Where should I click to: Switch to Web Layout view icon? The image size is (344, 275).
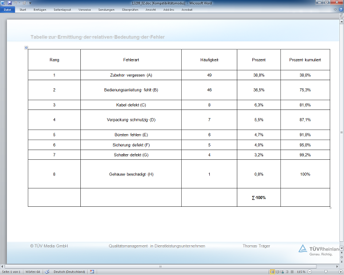tap(282, 272)
